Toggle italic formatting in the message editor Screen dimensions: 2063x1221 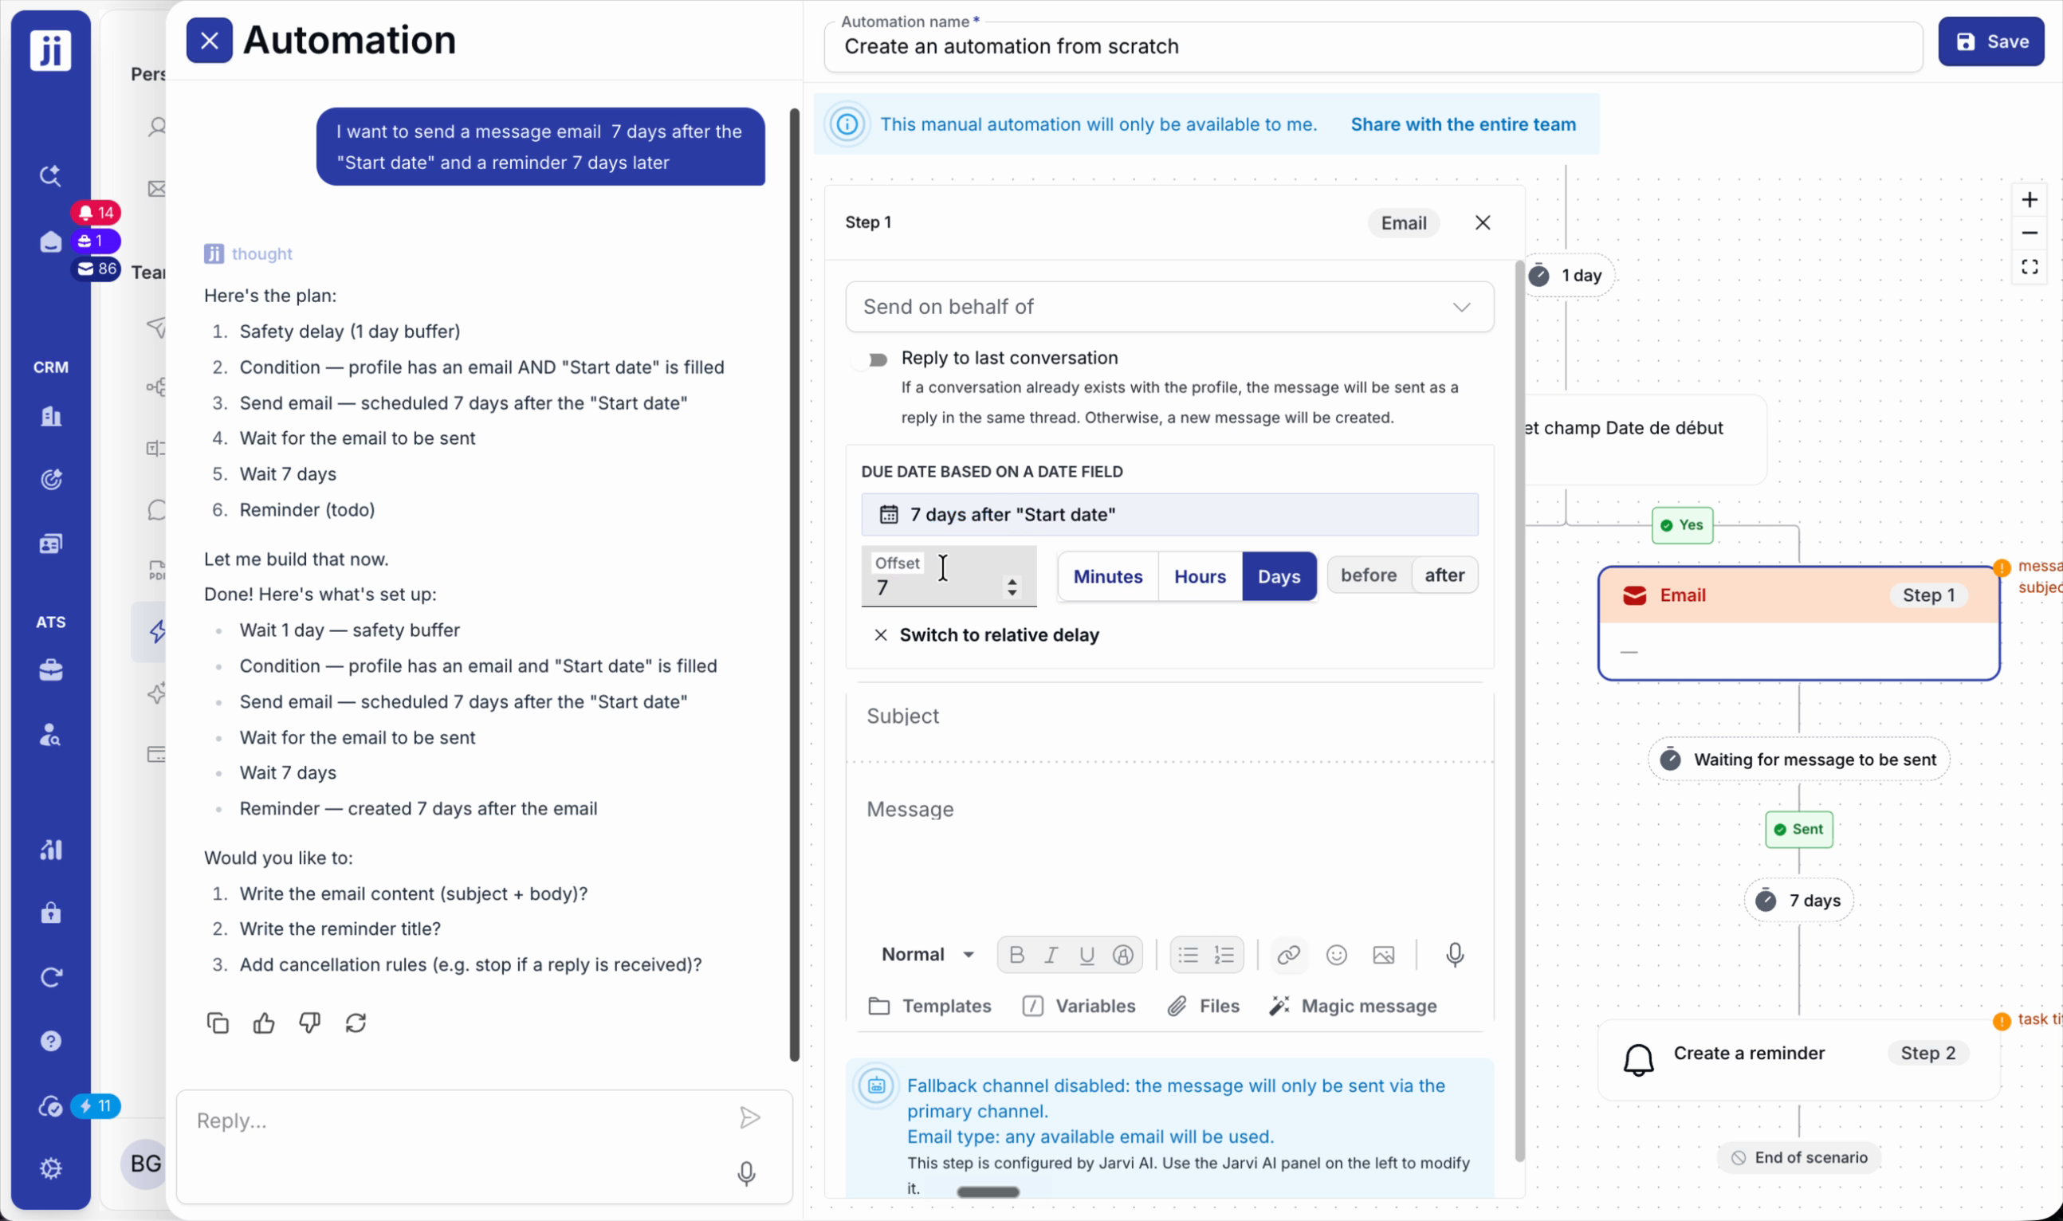tap(1051, 955)
